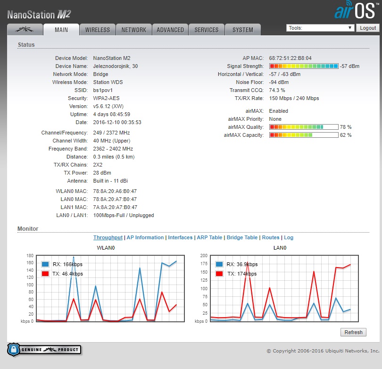Image resolution: width=382 pixels, height=369 pixels.
Task: Open the ADVANCED tab
Action: tap(170, 30)
